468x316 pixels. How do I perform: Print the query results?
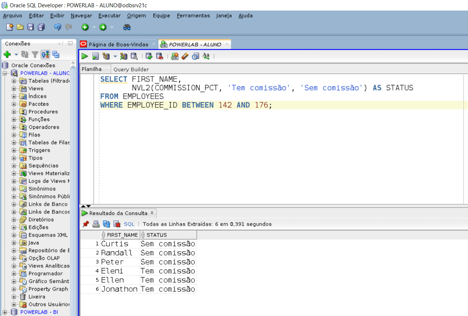(96, 224)
